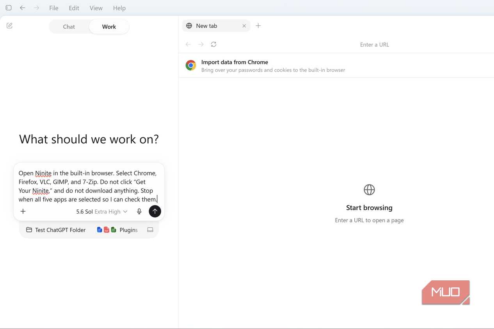Open the File menu
Image resolution: width=494 pixels, height=329 pixels.
pyautogui.click(x=54, y=8)
